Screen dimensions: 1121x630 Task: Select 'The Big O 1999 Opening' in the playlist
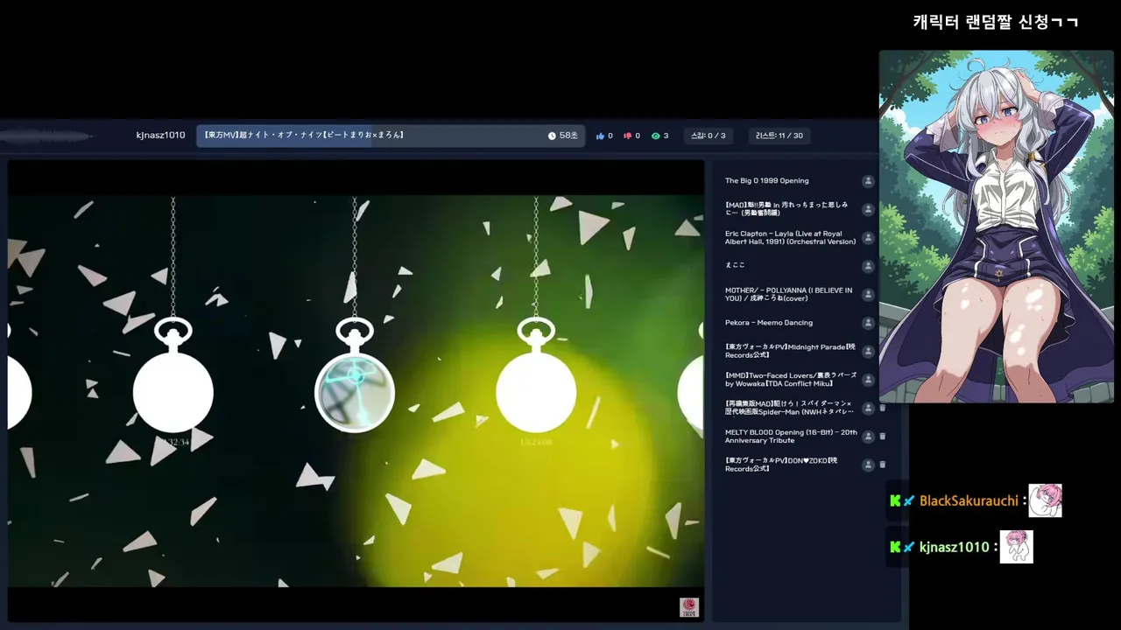tap(766, 181)
